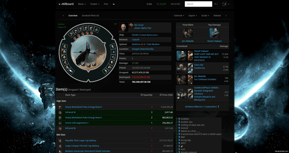Open Dynamic Integrated Solutions corporation link
This screenshot has width=289, height=153.
point(204,92)
